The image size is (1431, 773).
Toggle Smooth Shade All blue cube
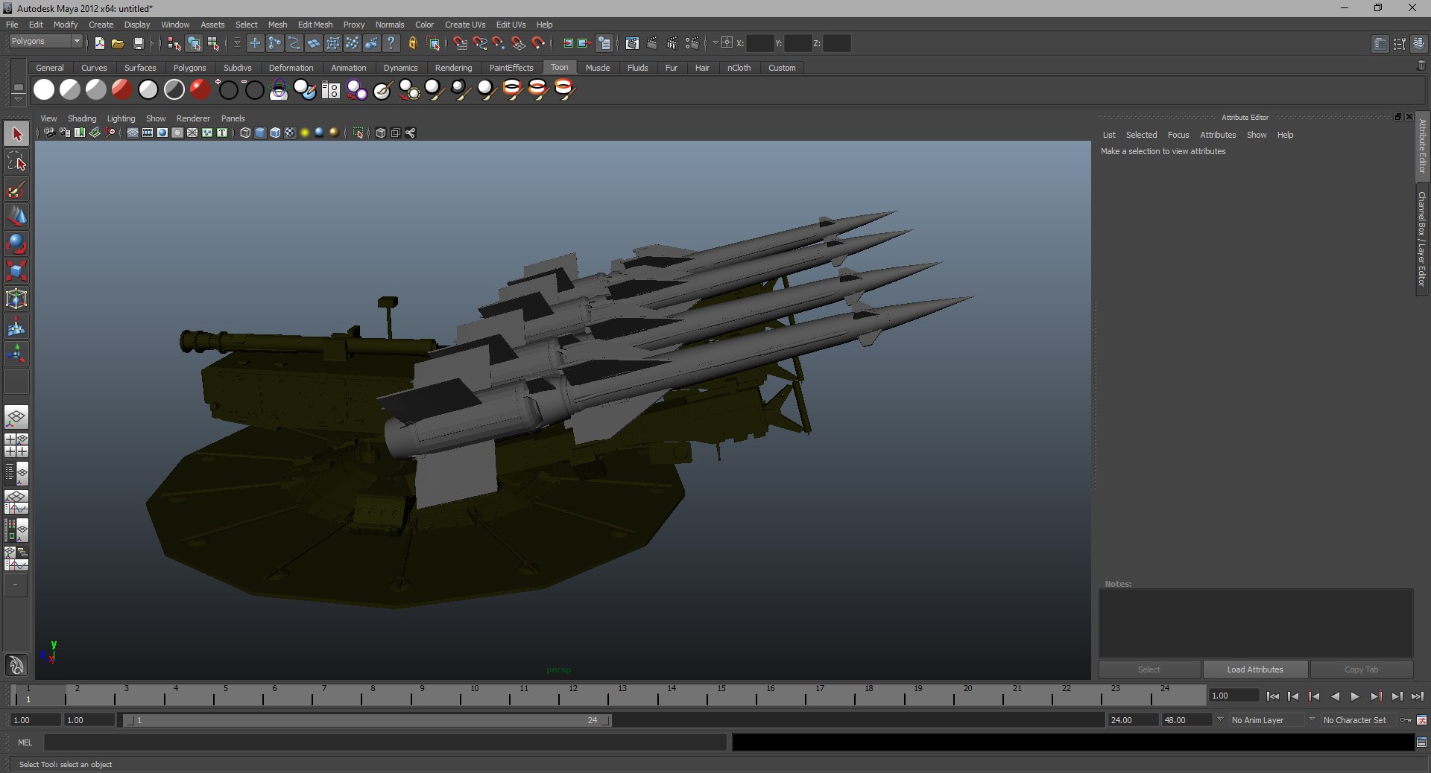260,133
